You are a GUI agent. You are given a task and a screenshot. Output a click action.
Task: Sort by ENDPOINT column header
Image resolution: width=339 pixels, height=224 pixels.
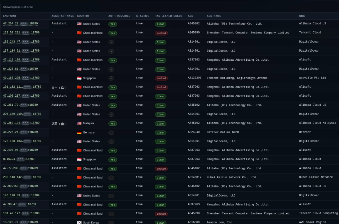click(x=10, y=16)
